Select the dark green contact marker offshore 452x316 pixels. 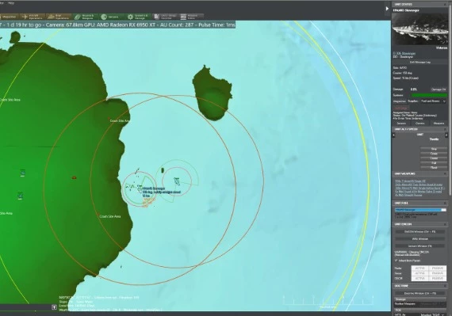[163, 170]
